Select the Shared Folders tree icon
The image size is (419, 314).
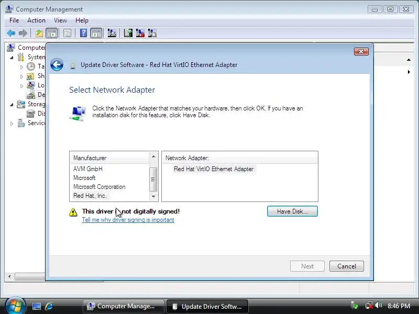30,76
